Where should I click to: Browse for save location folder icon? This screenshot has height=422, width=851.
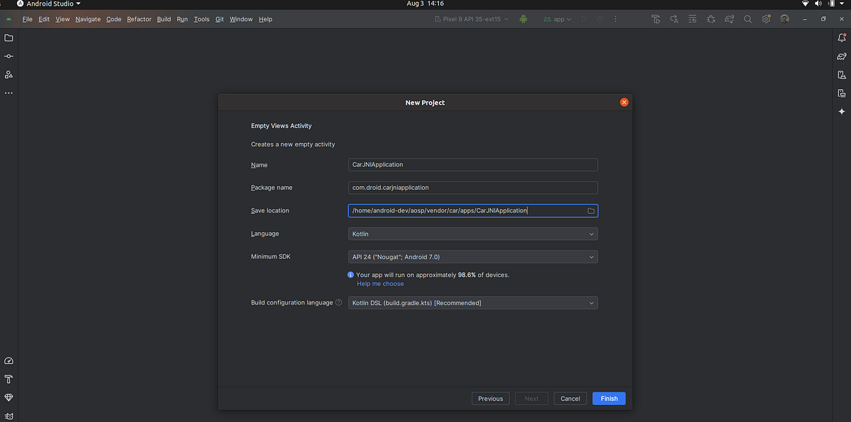(591, 211)
